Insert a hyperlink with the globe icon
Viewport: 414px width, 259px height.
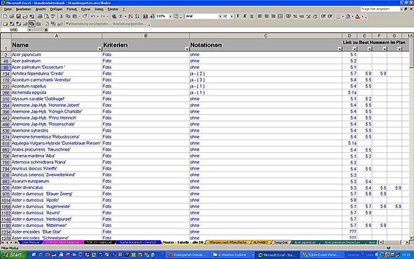(x=114, y=17)
